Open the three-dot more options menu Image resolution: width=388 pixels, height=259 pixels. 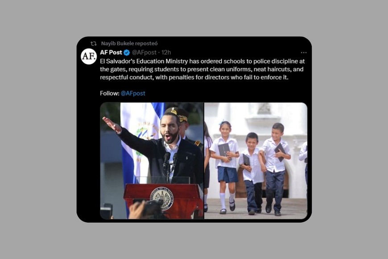[x=304, y=53]
